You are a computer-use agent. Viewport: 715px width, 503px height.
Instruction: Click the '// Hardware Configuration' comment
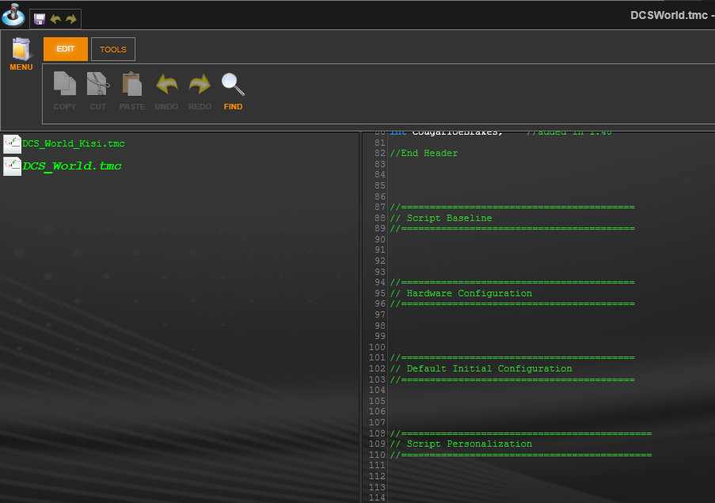[461, 293]
